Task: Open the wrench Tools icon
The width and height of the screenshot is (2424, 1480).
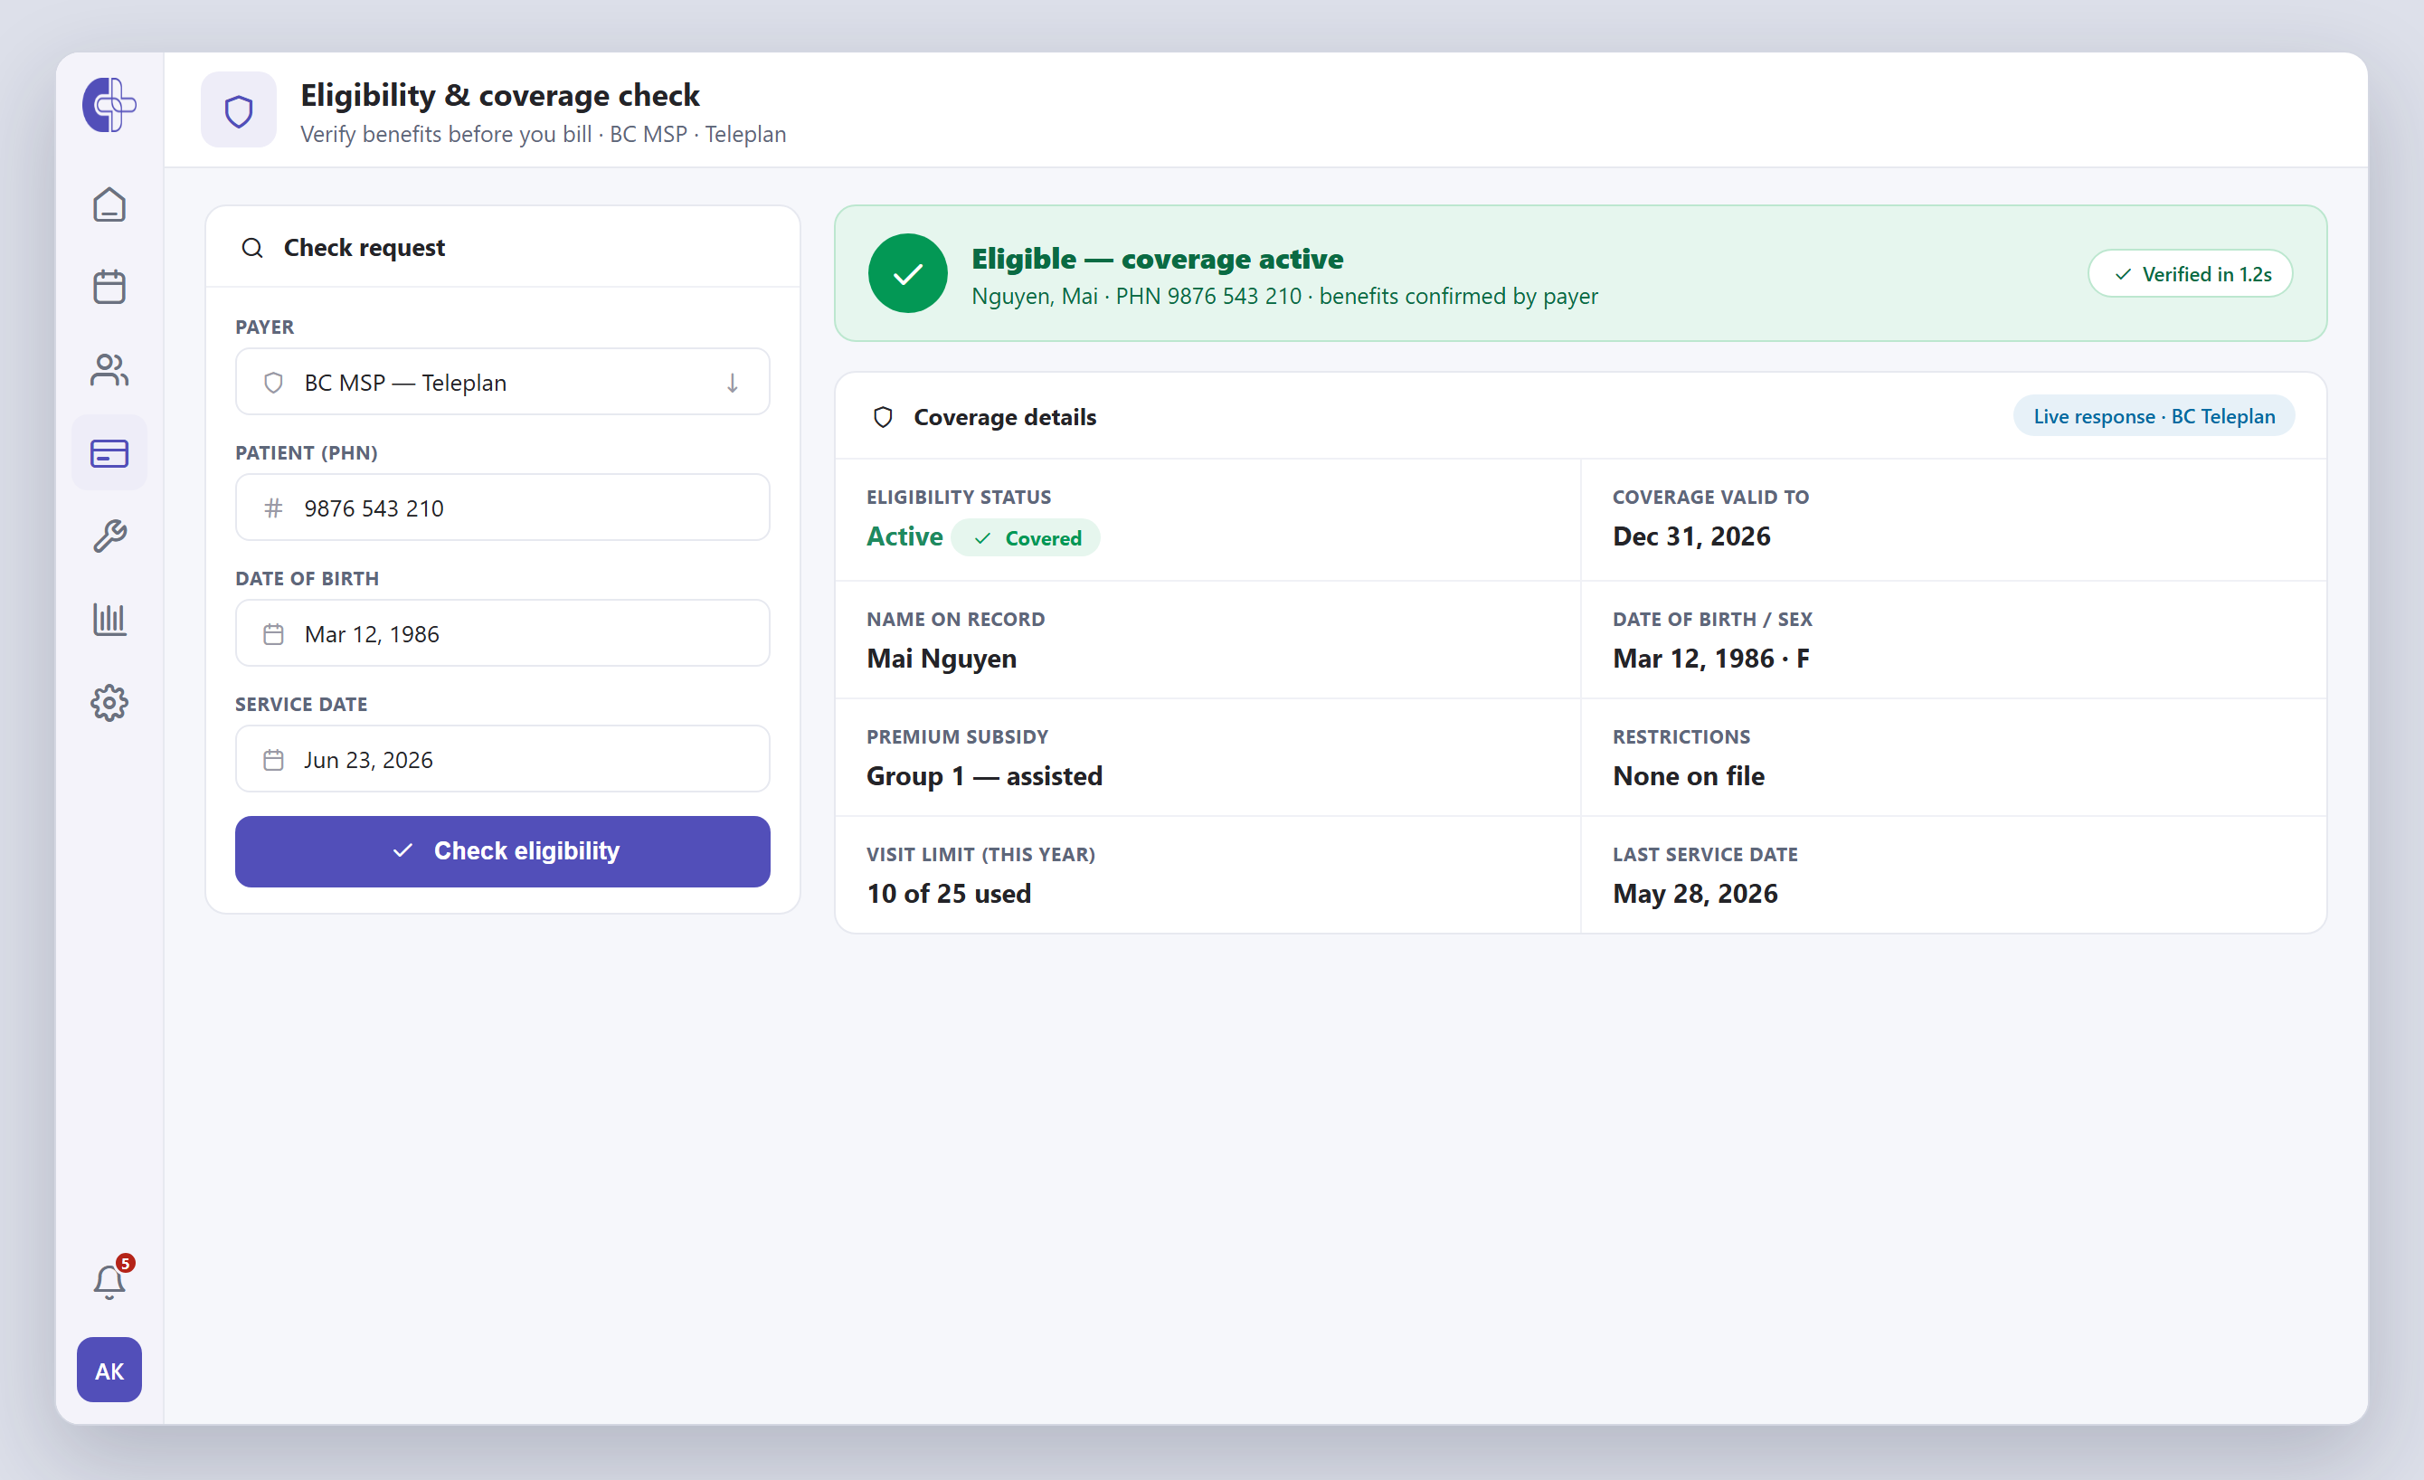Action: [109, 536]
